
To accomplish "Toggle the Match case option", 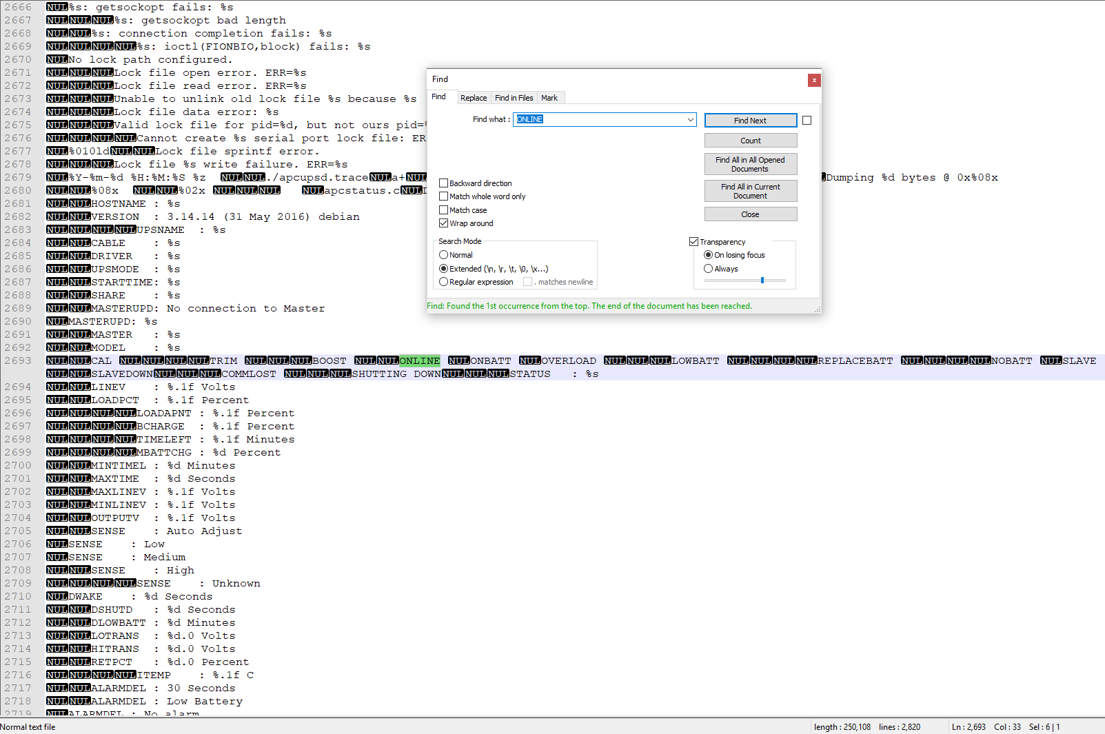I will click(444, 210).
